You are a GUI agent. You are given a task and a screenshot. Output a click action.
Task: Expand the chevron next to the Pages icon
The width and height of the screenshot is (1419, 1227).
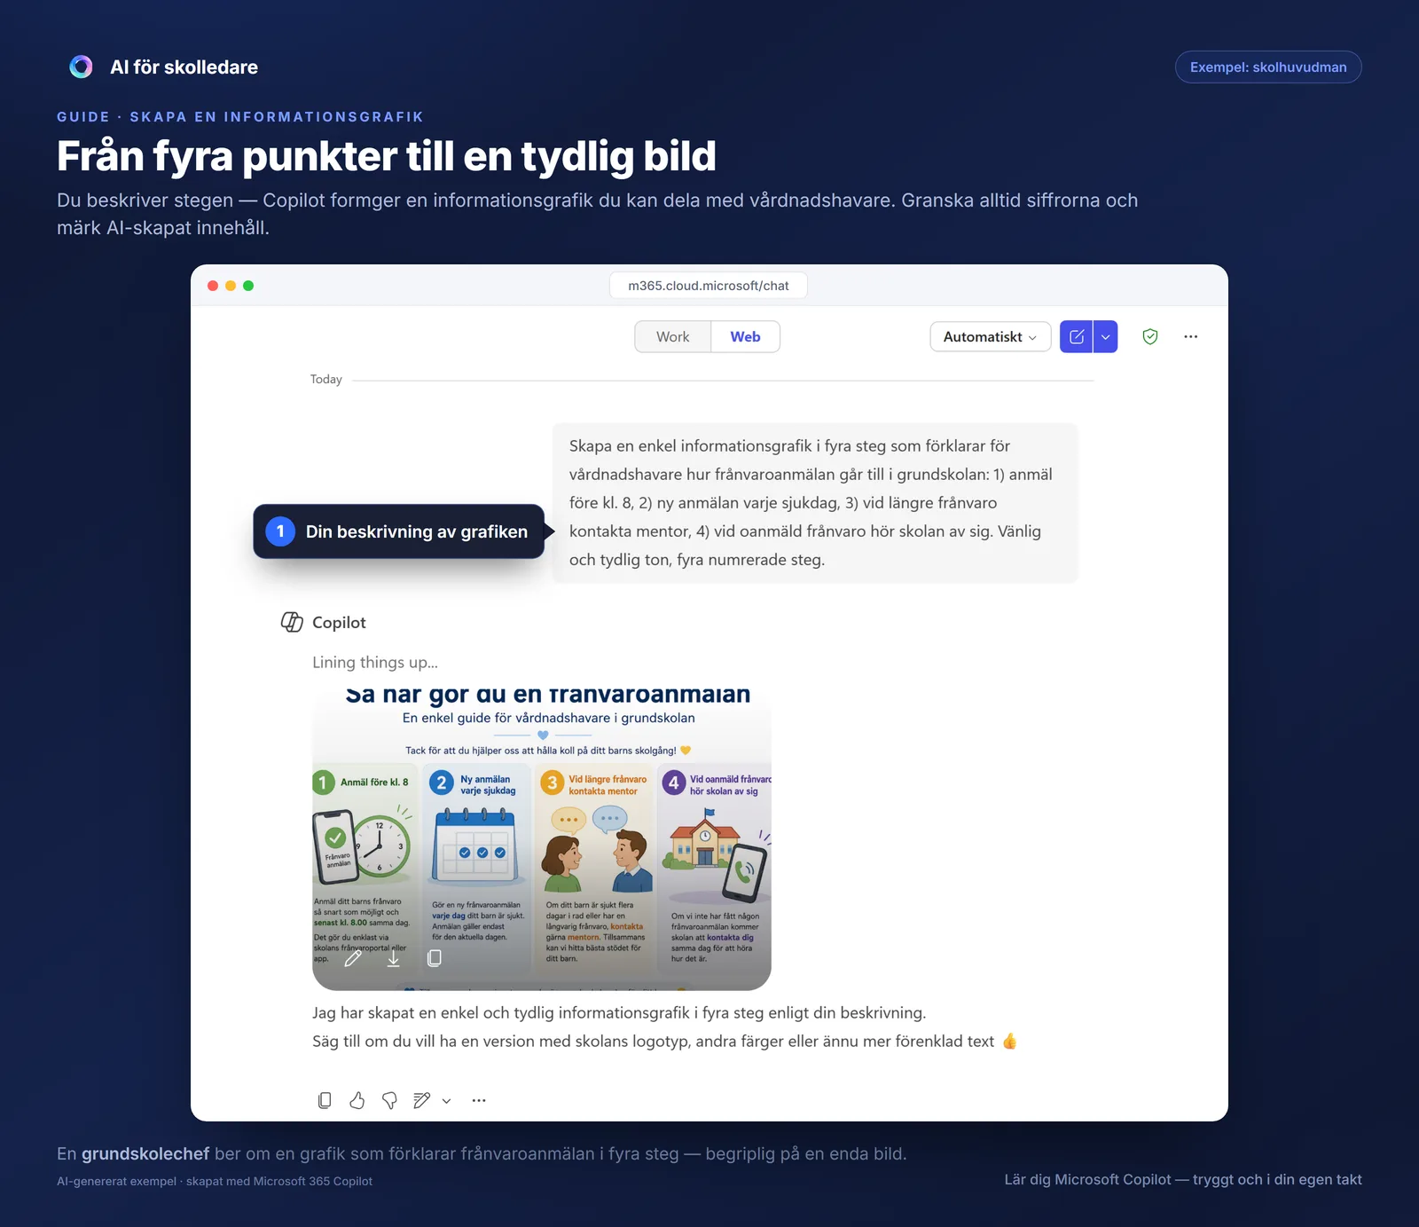(x=446, y=1101)
